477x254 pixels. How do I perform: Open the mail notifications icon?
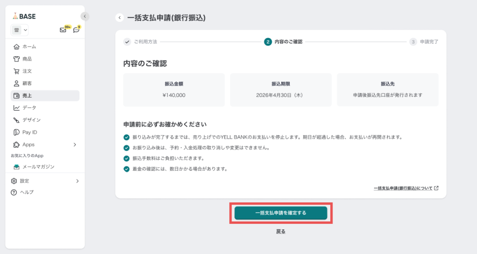click(x=63, y=30)
